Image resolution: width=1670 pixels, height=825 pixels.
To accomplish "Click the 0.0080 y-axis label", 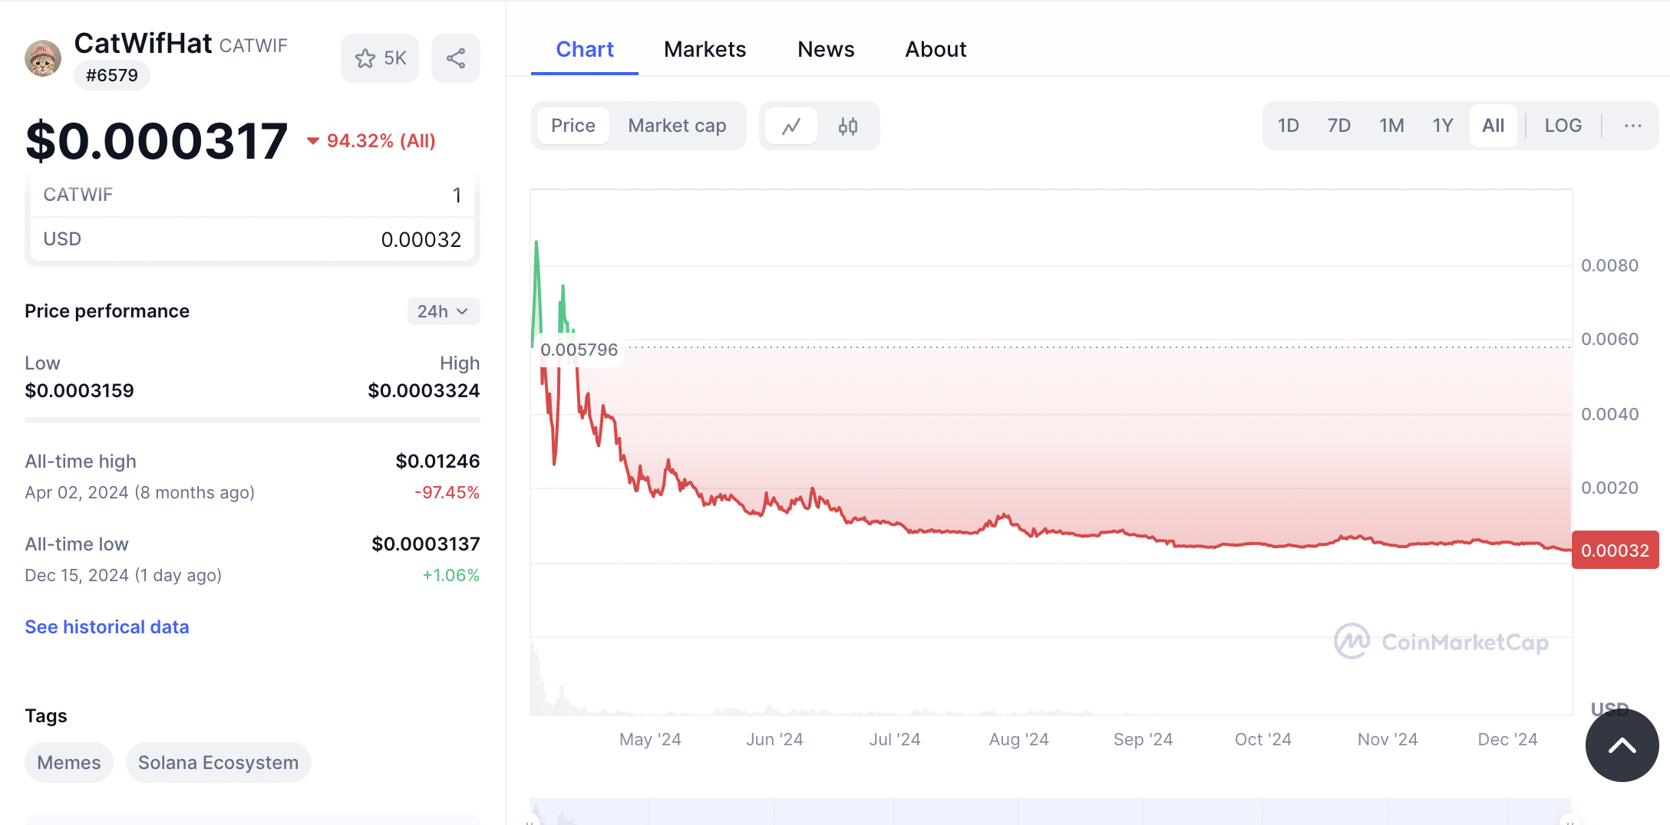I will 1610,266.
